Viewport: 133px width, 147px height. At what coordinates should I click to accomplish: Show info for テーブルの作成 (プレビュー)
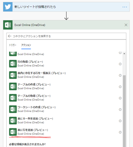pos(120,87)
